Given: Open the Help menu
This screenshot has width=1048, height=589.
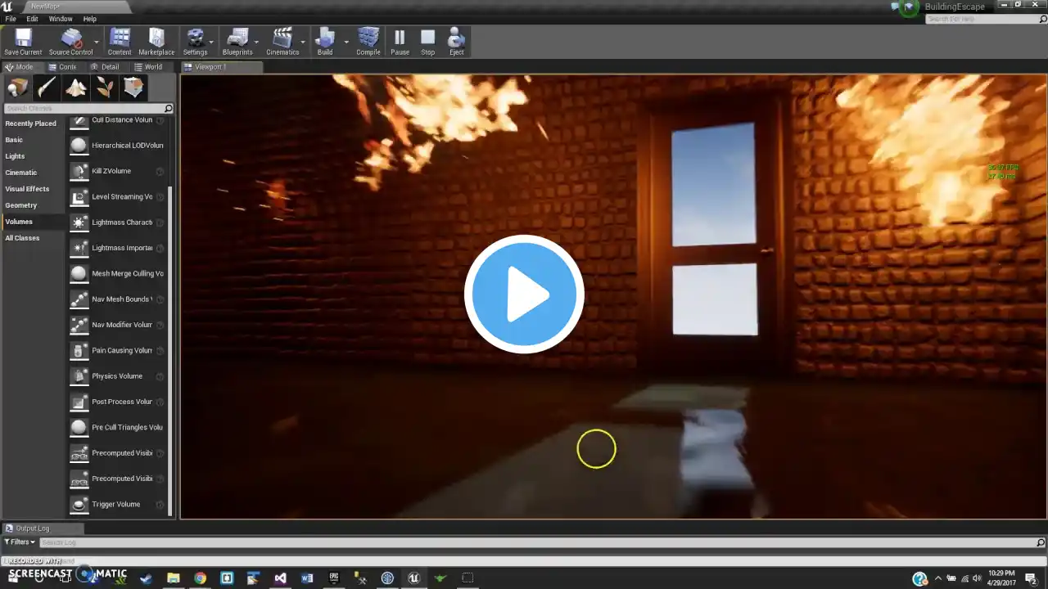Looking at the screenshot, I should [x=90, y=19].
